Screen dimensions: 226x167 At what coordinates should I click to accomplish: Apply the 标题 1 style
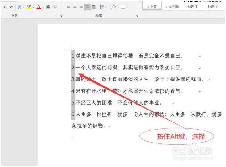[x=192, y=6]
